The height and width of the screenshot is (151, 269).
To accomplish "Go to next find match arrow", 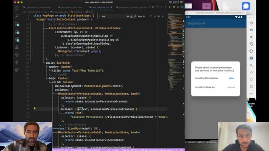I will pos(155,16).
